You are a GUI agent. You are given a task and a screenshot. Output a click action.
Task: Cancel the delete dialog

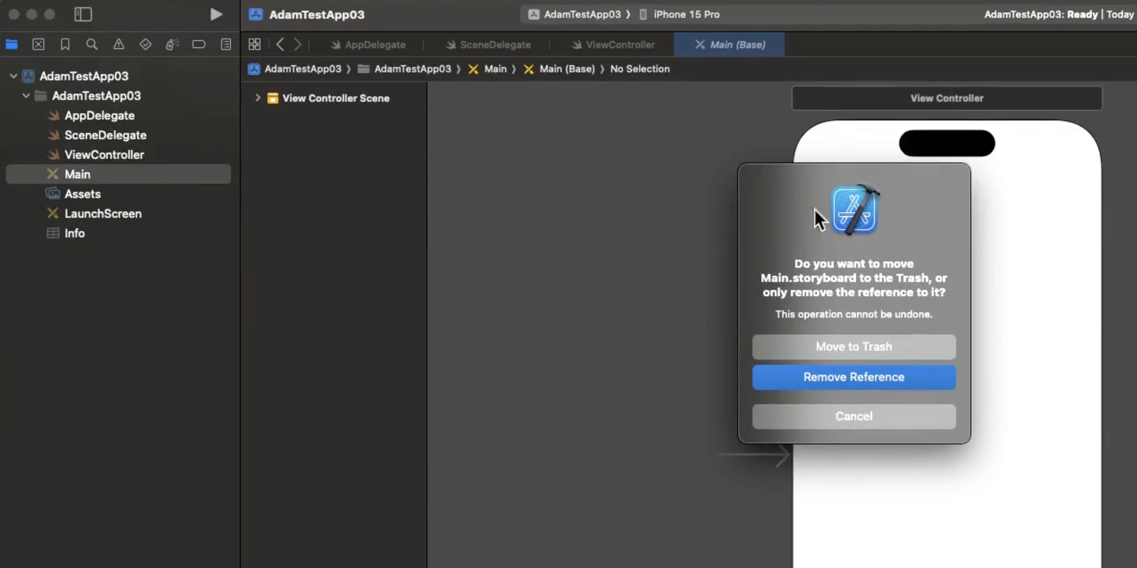[x=854, y=417]
